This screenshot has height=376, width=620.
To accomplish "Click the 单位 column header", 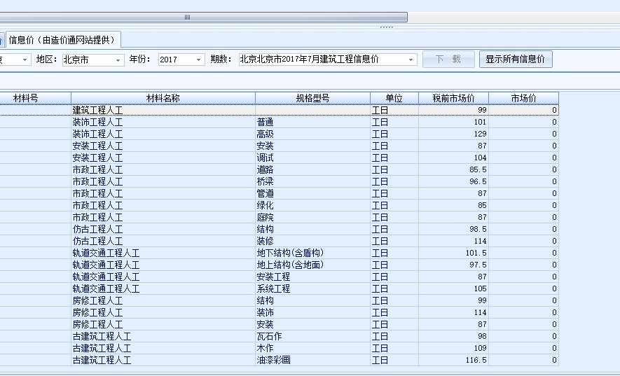I will (394, 98).
